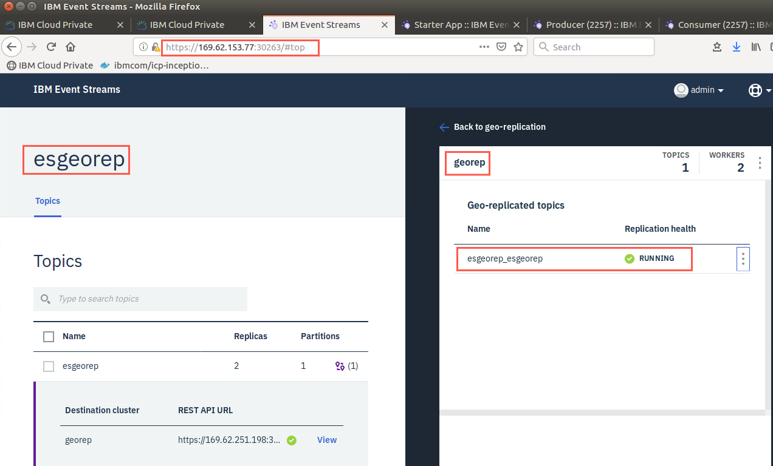The image size is (773, 466).
Task: Click the Partitions column header
Action: (x=320, y=336)
